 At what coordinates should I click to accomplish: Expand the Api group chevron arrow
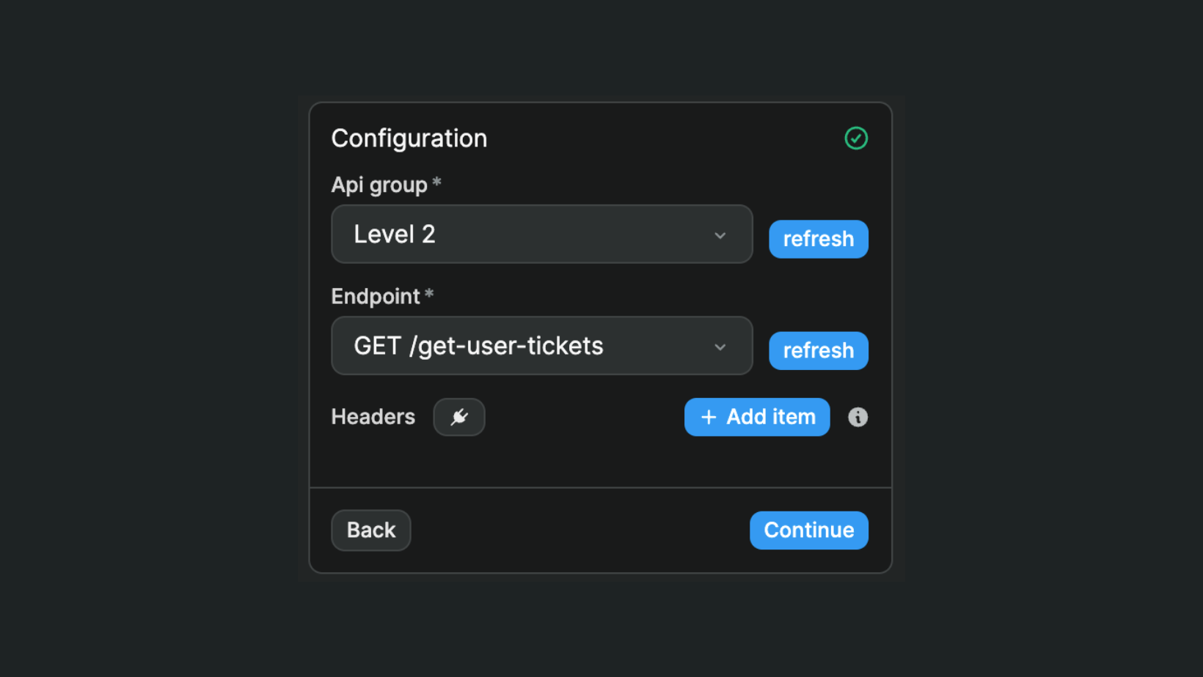pos(720,235)
